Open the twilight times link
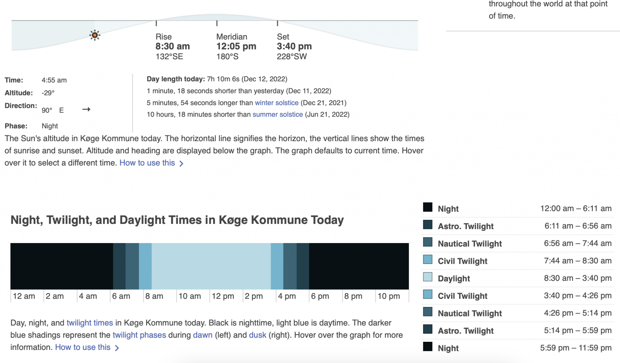 90,323
